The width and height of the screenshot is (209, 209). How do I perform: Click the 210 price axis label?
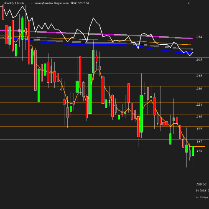(199, 117)
